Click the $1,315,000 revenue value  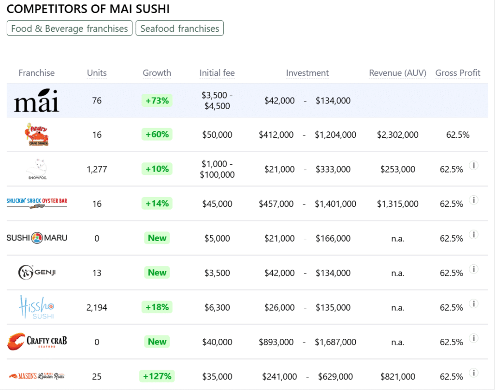[x=398, y=204]
